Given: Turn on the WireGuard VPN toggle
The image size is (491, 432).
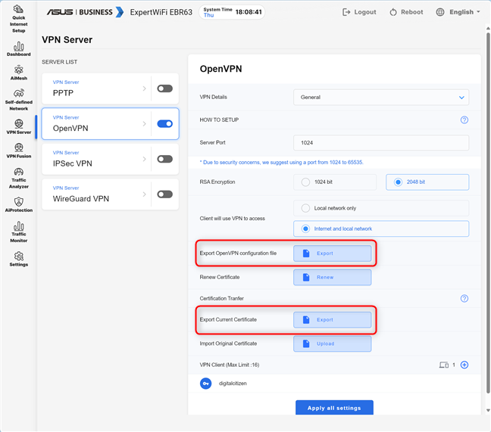Looking at the screenshot, I should [164, 194].
